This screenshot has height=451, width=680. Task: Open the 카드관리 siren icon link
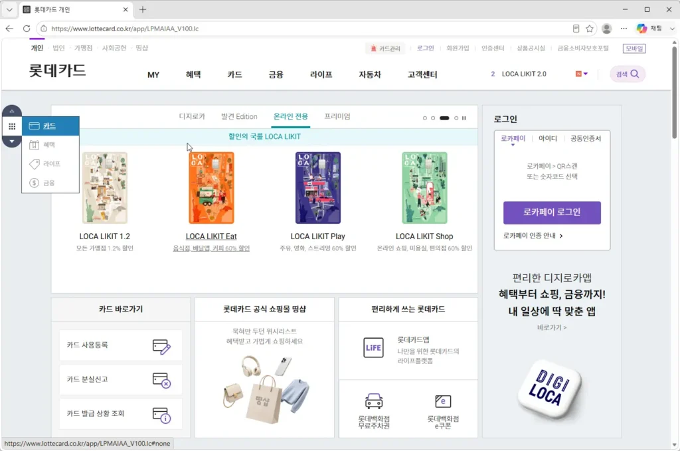coord(385,48)
